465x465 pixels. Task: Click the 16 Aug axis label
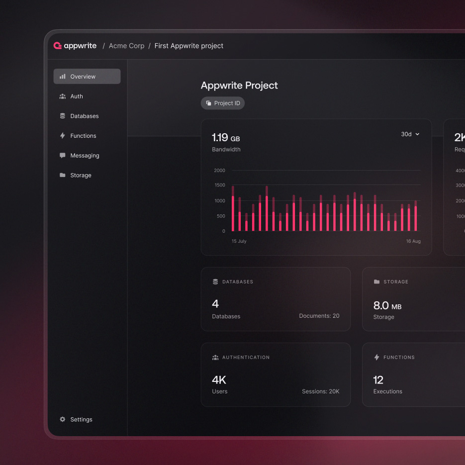point(413,241)
